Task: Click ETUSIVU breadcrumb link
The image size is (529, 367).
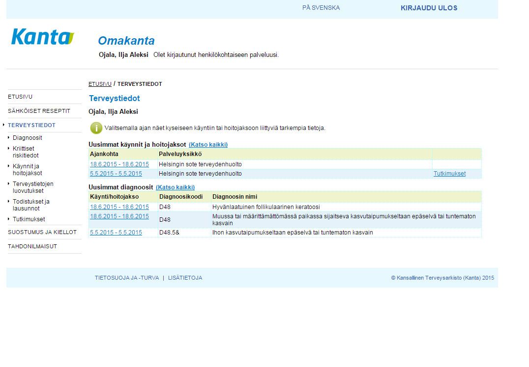Action: (x=100, y=84)
